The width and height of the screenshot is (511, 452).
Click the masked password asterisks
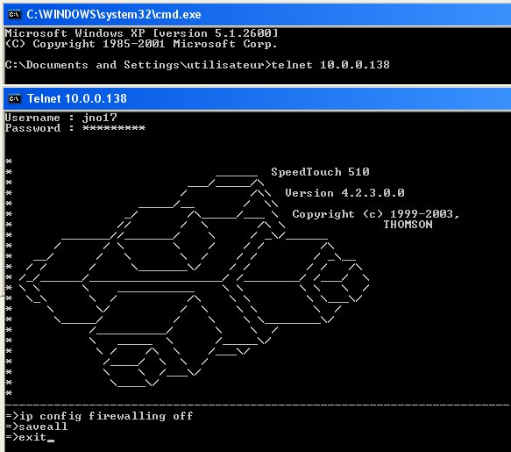(x=114, y=128)
